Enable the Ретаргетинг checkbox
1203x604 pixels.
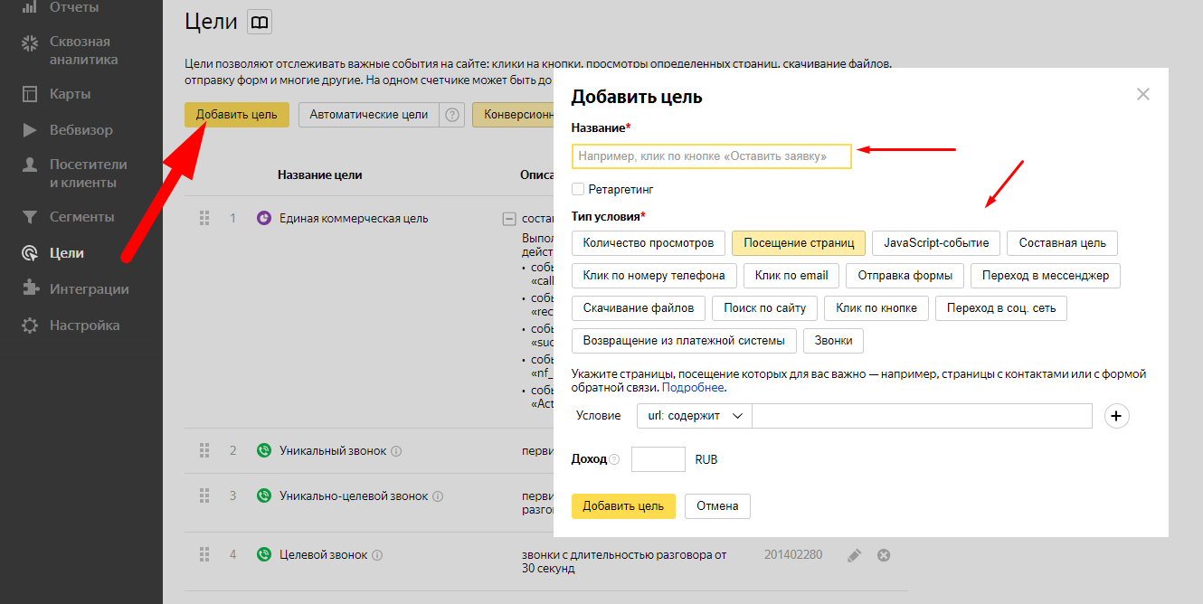pos(578,190)
